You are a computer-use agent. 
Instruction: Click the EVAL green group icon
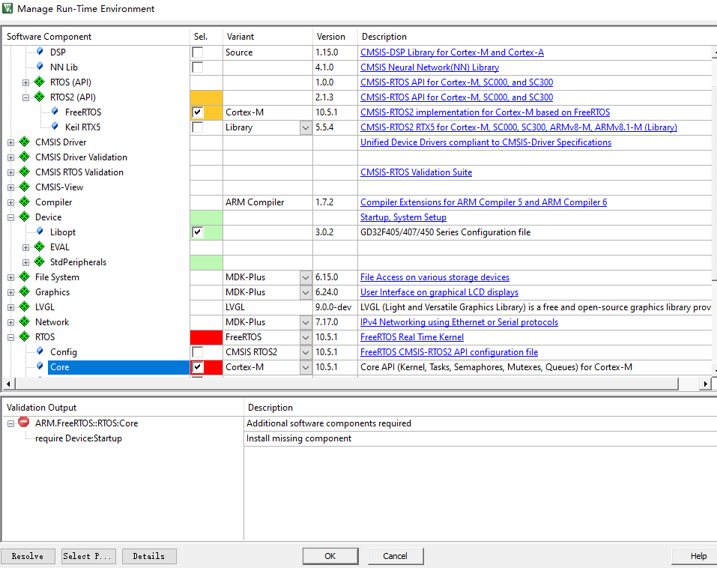click(40, 247)
